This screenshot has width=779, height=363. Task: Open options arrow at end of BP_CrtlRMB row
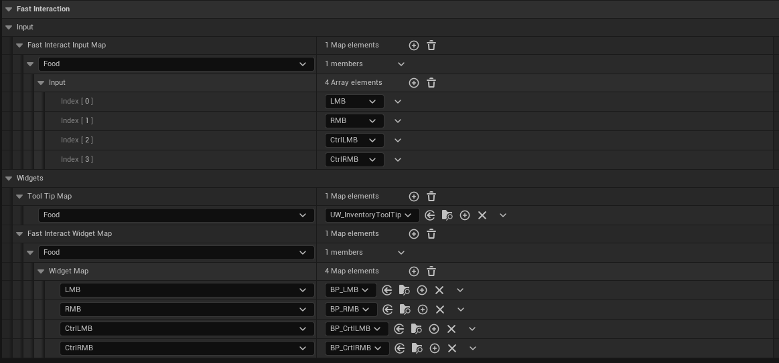(473, 348)
